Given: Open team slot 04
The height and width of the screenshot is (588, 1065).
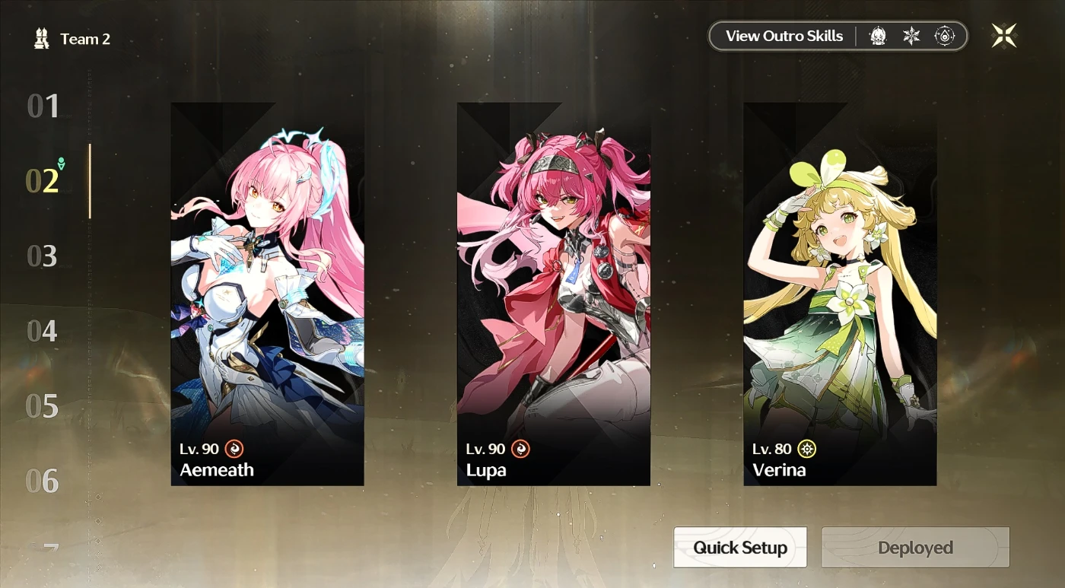Looking at the screenshot, I should tap(43, 331).
